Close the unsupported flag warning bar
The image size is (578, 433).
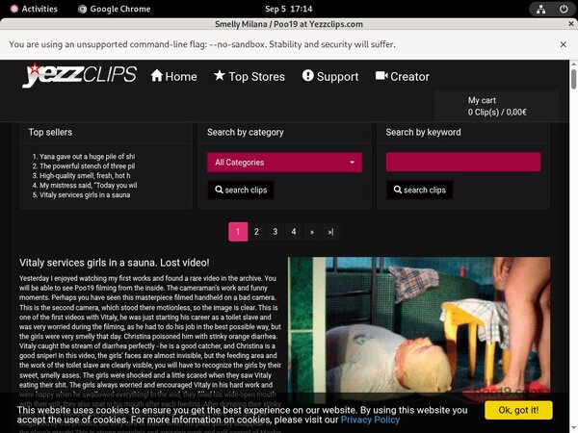[565, 45]
